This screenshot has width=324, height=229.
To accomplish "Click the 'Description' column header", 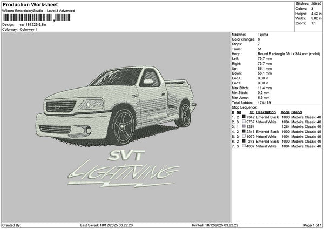I will point(266,112).
